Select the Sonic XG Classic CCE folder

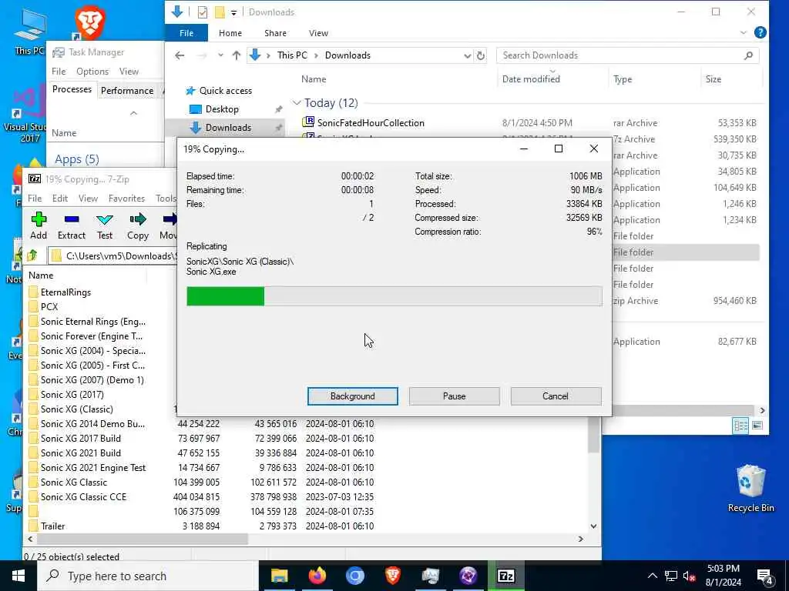83,496
